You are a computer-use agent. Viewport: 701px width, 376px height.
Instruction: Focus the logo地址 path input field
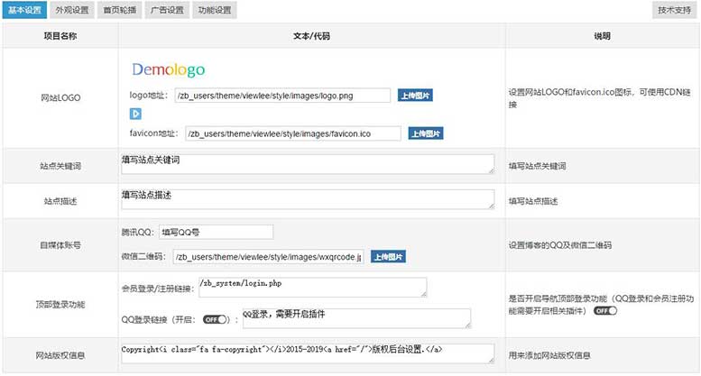(281, 95)
